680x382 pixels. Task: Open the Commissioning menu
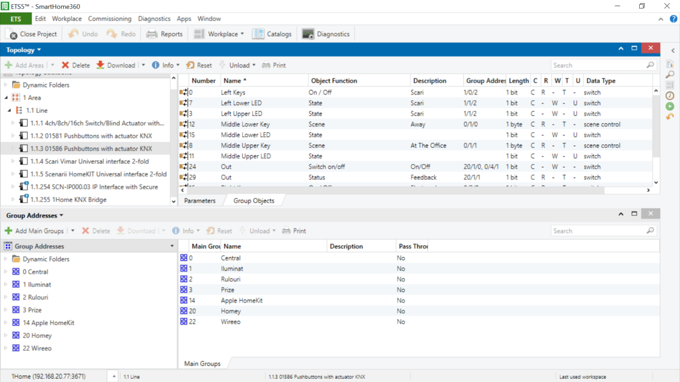[109, 19]
